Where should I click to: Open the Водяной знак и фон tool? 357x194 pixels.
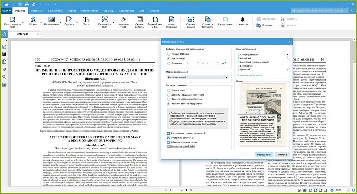point(155,22)
